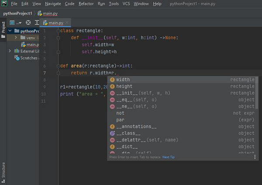The width and height of the screenshot is (262, 185).
Task: Click the locate/select opened file crosshair icon
Action: coord(28,22)
